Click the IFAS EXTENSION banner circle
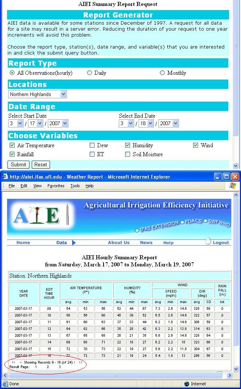Viewport: 241px width, 389px height. [137, 231]
